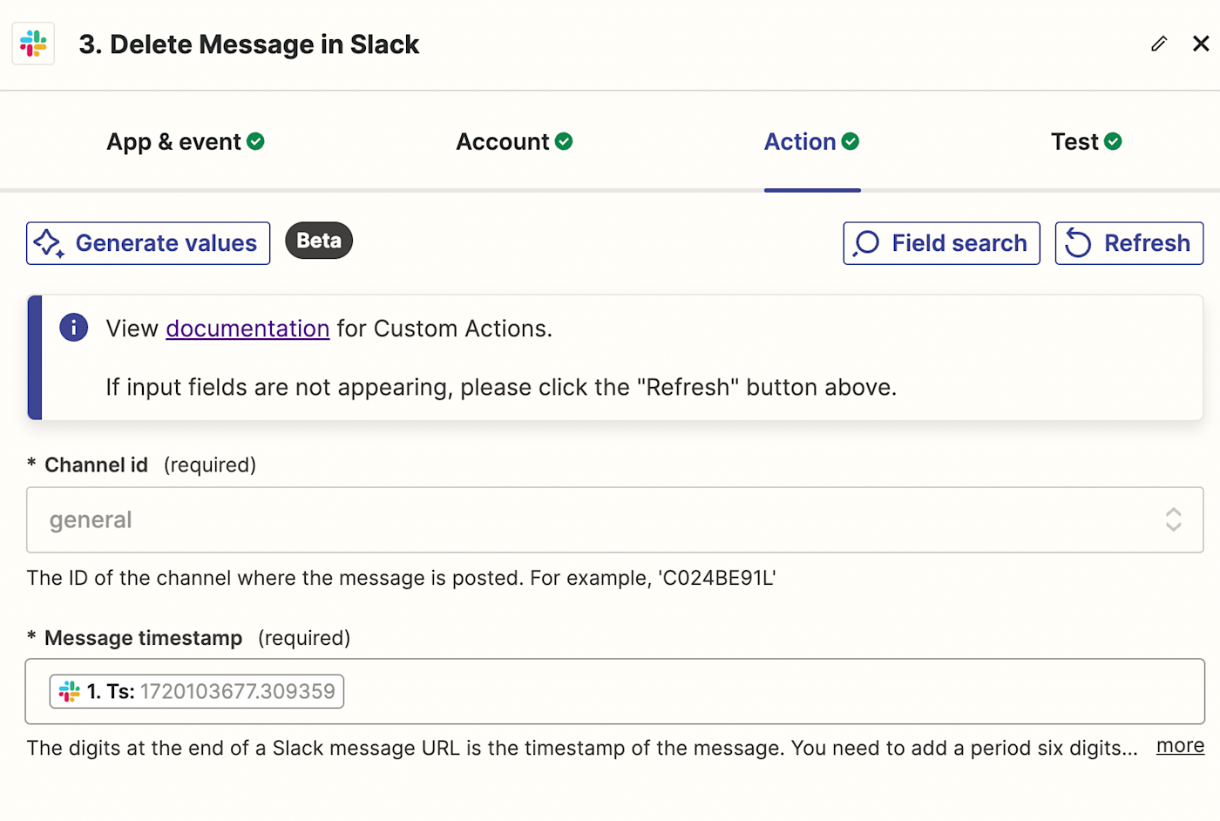Click green checkmark next to App & event

pos(255,141)
